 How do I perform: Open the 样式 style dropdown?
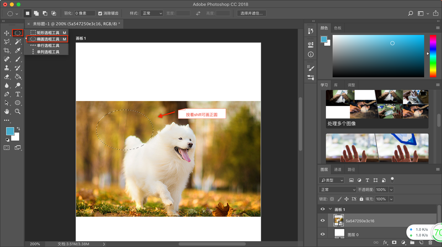152,13
